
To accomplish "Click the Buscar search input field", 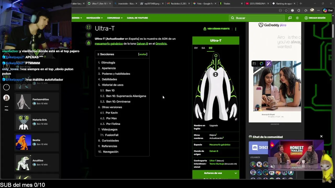I will click(x=256, y=18).
